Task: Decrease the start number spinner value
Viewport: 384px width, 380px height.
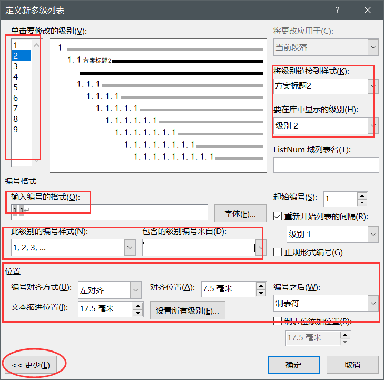Action: click(362, 202)
